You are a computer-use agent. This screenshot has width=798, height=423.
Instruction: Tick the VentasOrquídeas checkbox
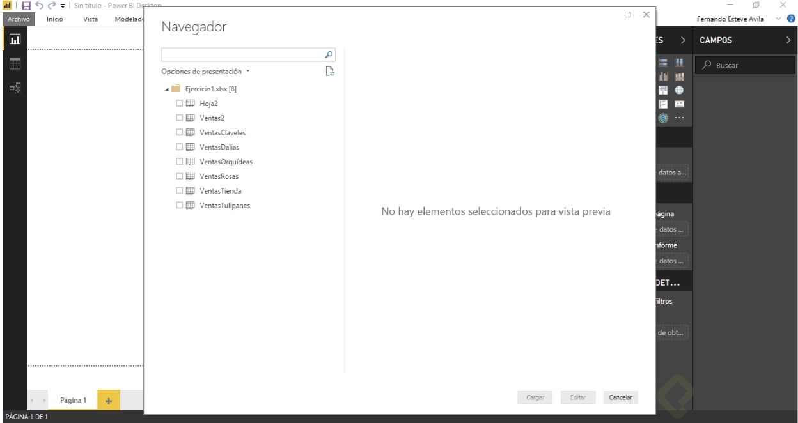point(179,162)
